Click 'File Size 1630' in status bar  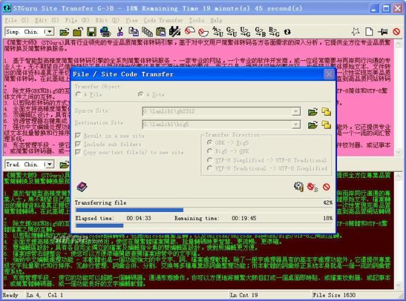tap(334, 295)
